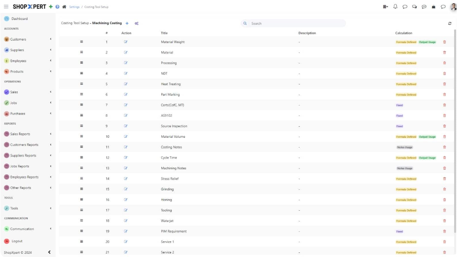Open the hamburger menu next to ShopXpert logo

(x=6, y=7)
